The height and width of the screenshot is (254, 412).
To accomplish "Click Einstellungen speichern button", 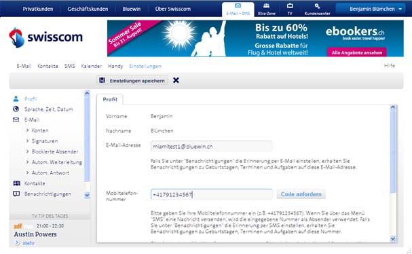I will 132,80.
